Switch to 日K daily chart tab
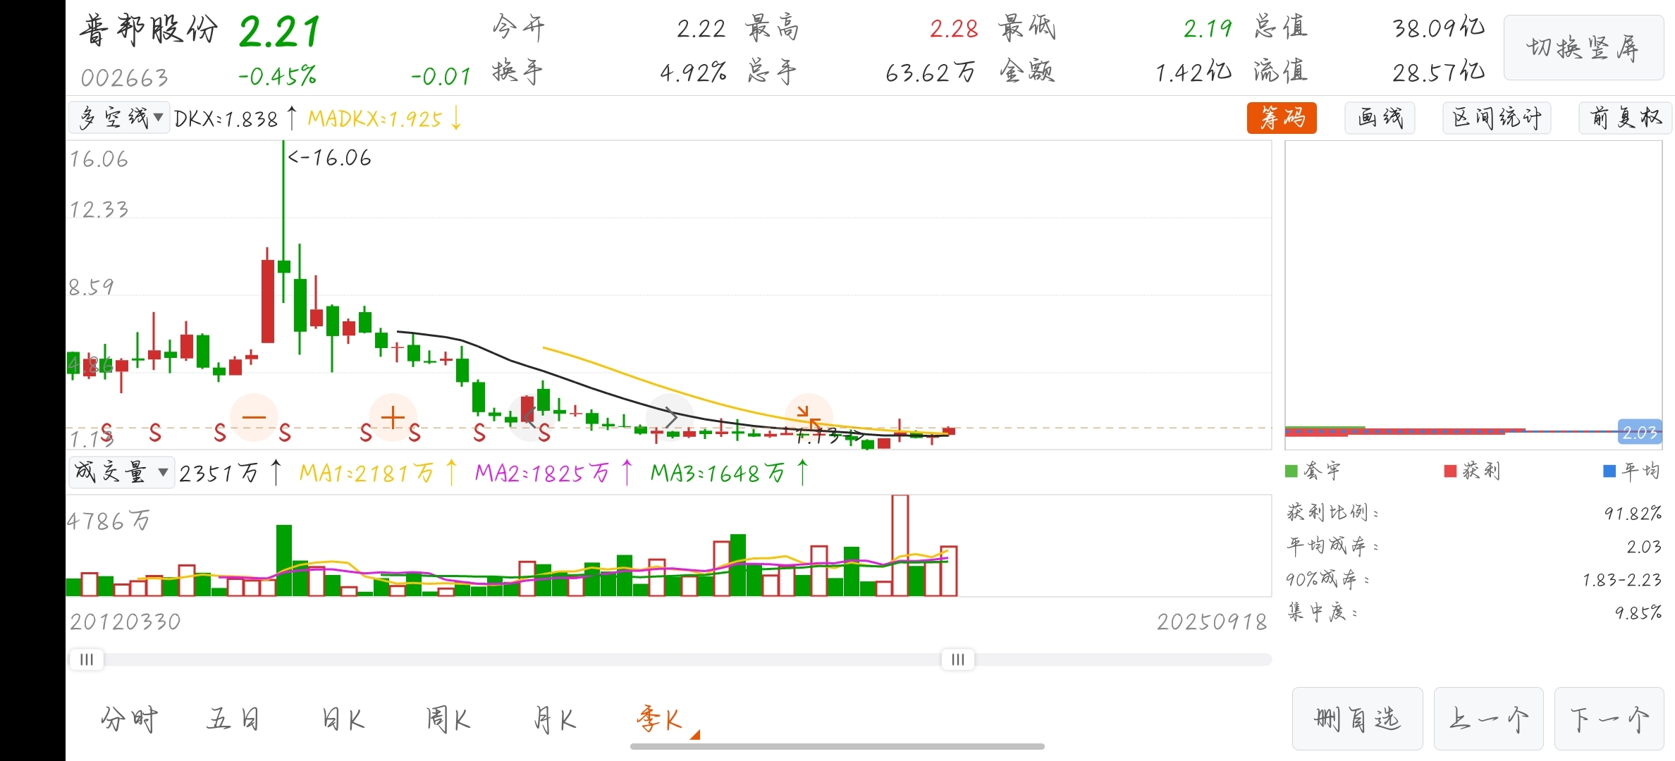Viewport: 1675px width, 761px height. [x=343, y=719]
